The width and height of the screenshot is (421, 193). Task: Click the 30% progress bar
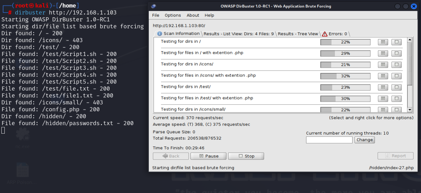(x=345, y=98)
